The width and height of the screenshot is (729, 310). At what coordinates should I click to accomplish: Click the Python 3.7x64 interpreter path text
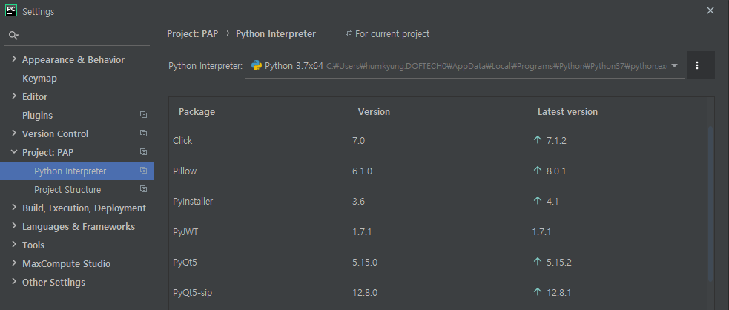point(497,67)
